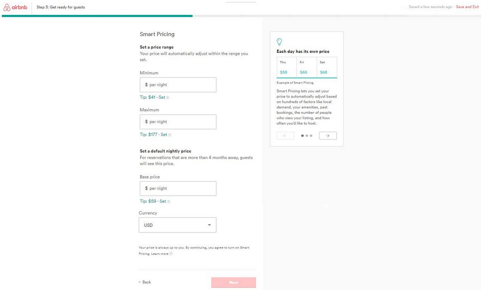Click the info icon beside the $177 tip
Image resolution: width=481 pixels, height=290 pixels.
(170, 135)
